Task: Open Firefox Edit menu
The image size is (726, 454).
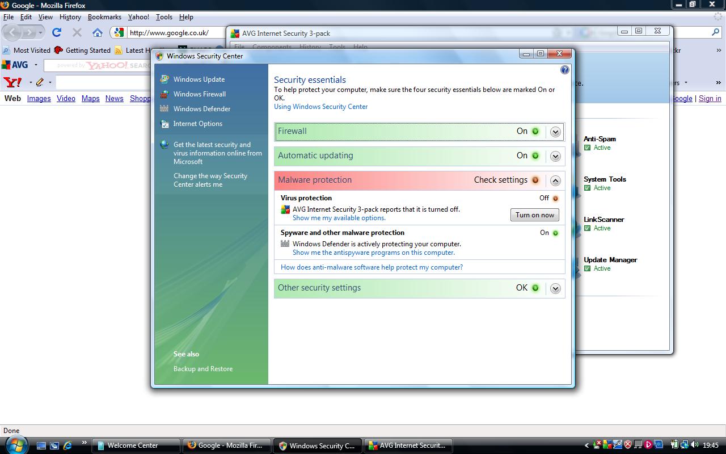Action: click(x=26, y=17)
